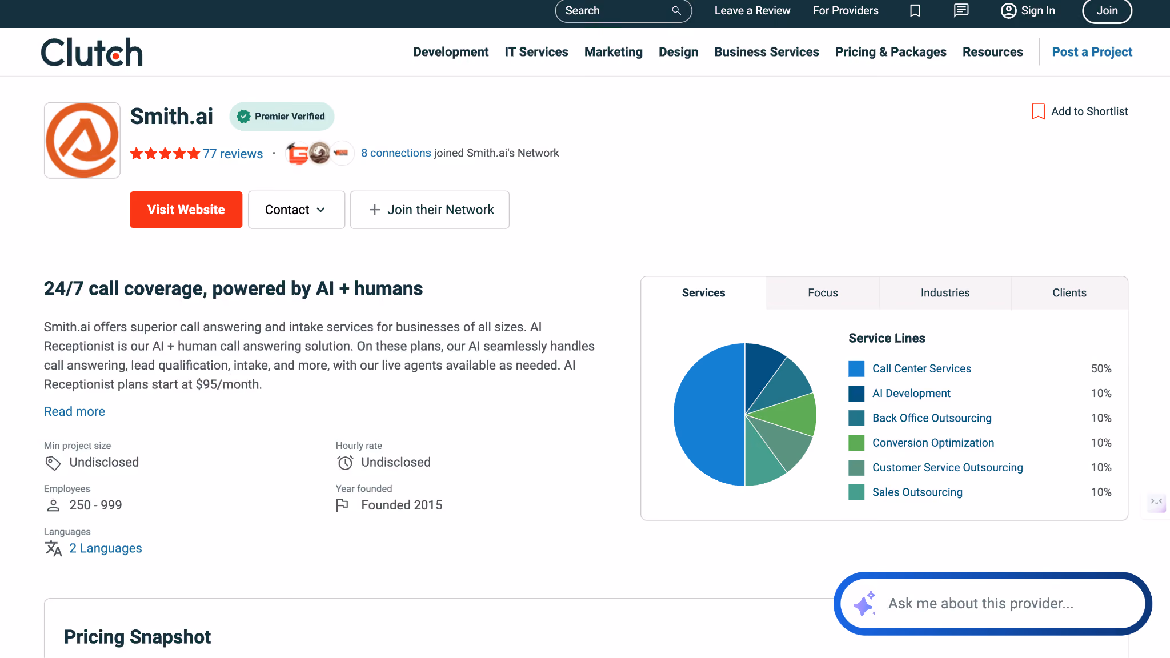
Task: Open the Business Services menu
Action: (x=767, y=52)
